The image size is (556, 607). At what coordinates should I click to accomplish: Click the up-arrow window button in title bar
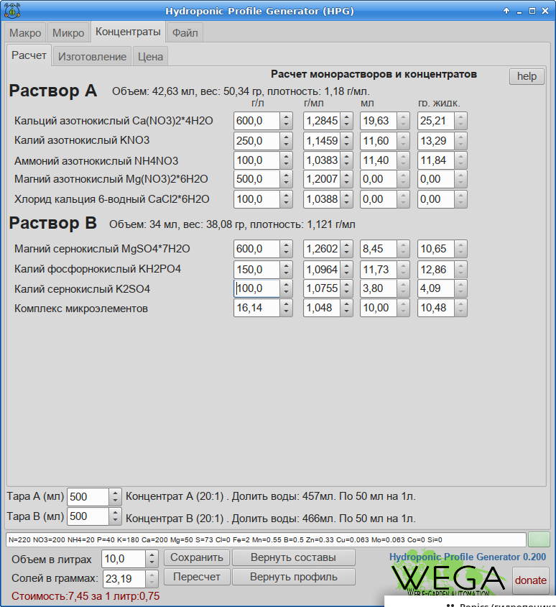click(506, 11)
